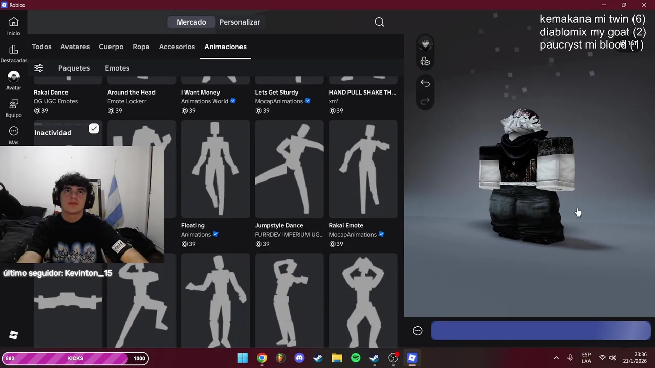Launch Chrome from the taskbar
The height and width of the screenshot is (368, 655).
pyautogui.click(x=262, y=358)
